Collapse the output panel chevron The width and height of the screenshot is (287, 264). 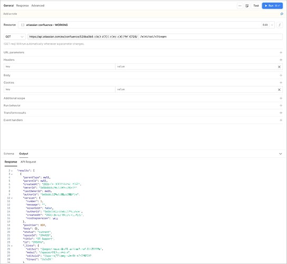tap(281, 154)
